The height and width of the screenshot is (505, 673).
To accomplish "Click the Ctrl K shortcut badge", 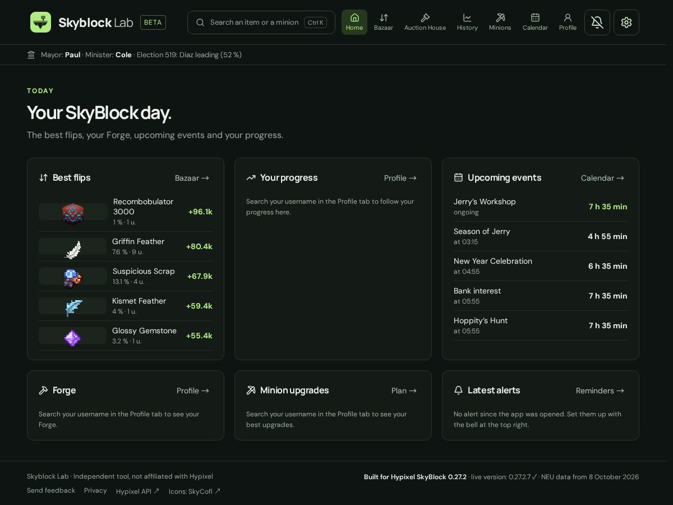I will [315, 22].
